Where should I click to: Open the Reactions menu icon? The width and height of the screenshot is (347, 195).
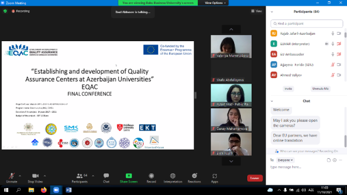coord(194,176)
